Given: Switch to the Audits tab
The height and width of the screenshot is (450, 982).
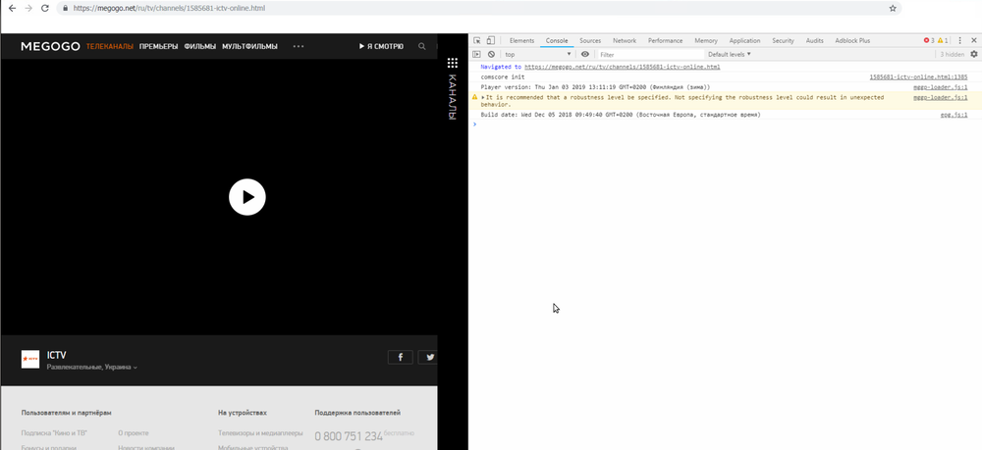Looking at the screenshot, I should 815,40.
